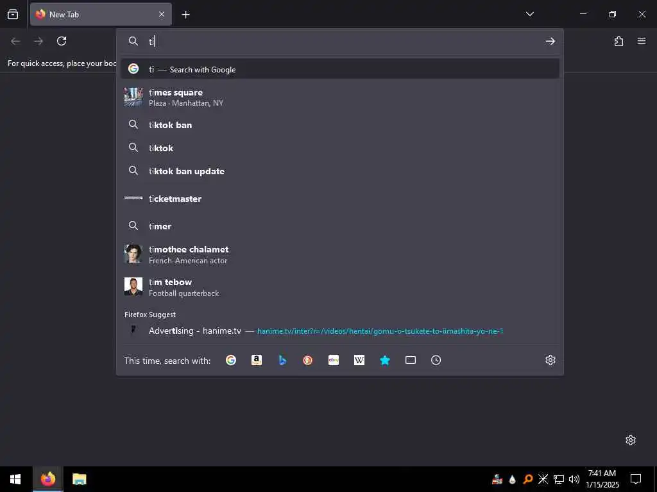Click the orange magnifier tray icon
Viewport: 657px width, 492px height.
click(527, 479)
